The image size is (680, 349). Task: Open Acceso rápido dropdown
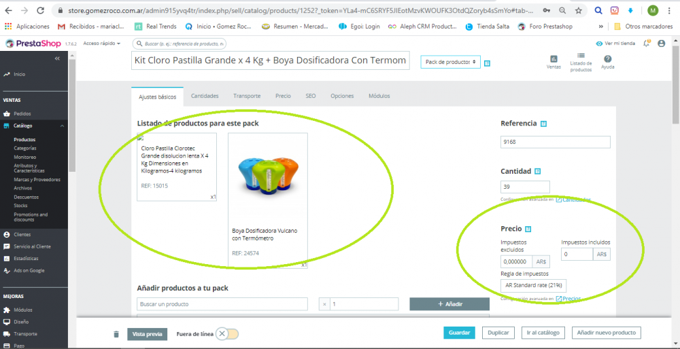101,43
